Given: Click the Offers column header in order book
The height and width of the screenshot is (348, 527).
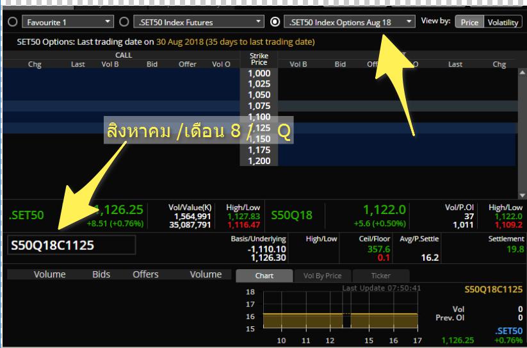Looking at the screenshot, I should click(145, 274).
